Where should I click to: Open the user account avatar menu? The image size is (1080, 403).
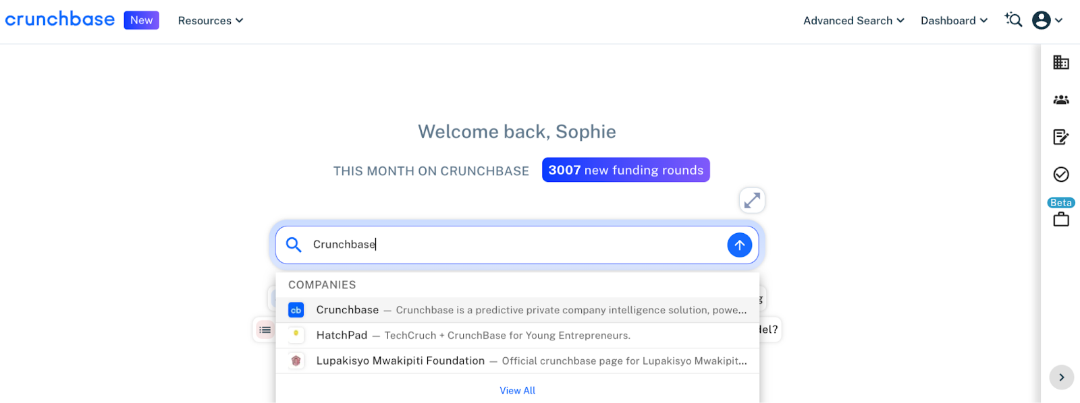pyautogui.click(x=1047, y=20)
